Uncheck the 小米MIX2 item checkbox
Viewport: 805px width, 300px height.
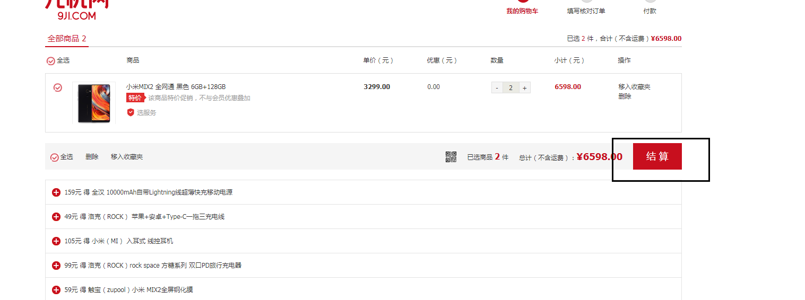58,87
